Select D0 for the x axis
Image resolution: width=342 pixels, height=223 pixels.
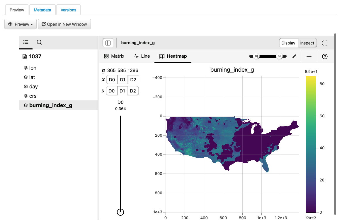(x=112, y=80)
